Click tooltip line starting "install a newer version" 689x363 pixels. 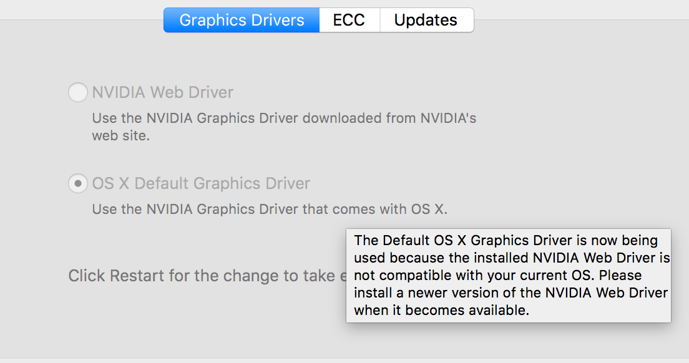511,293
